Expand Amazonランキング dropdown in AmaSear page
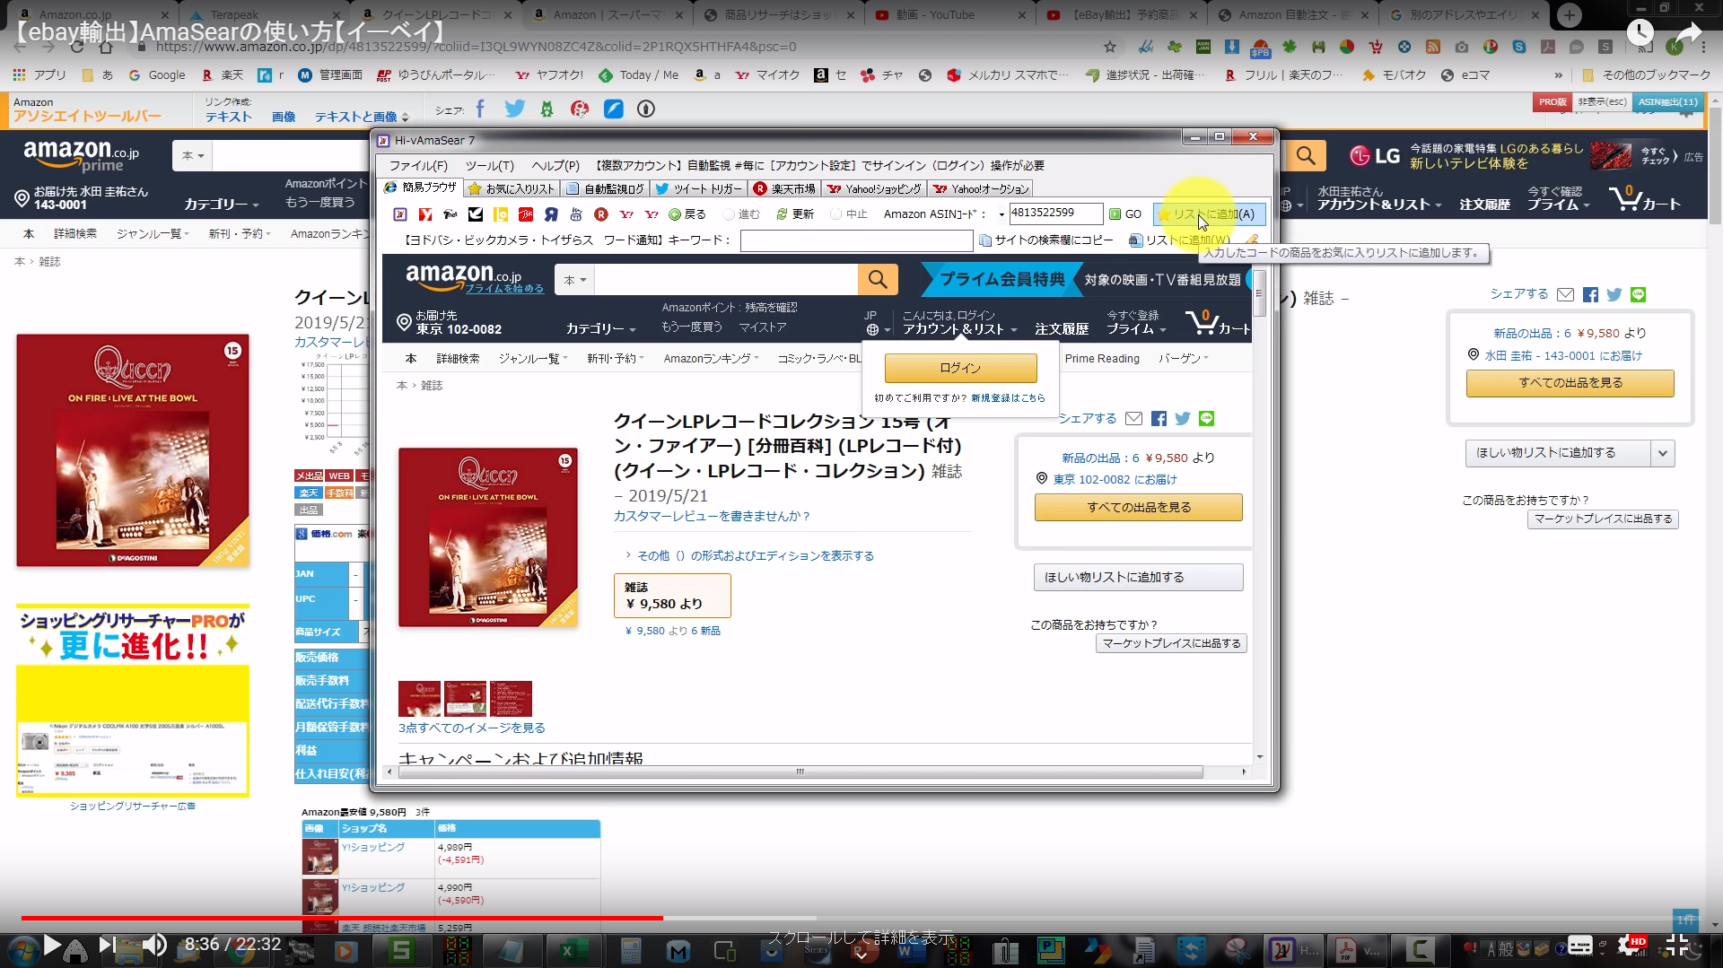Image resolution: width=1723 pixels, height=968 pixels. (x=711, y=359)
